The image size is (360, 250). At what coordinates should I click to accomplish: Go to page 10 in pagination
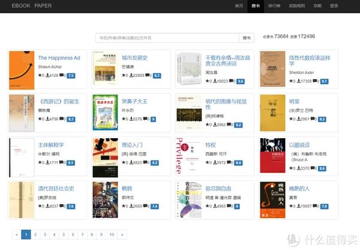(112, 234)
